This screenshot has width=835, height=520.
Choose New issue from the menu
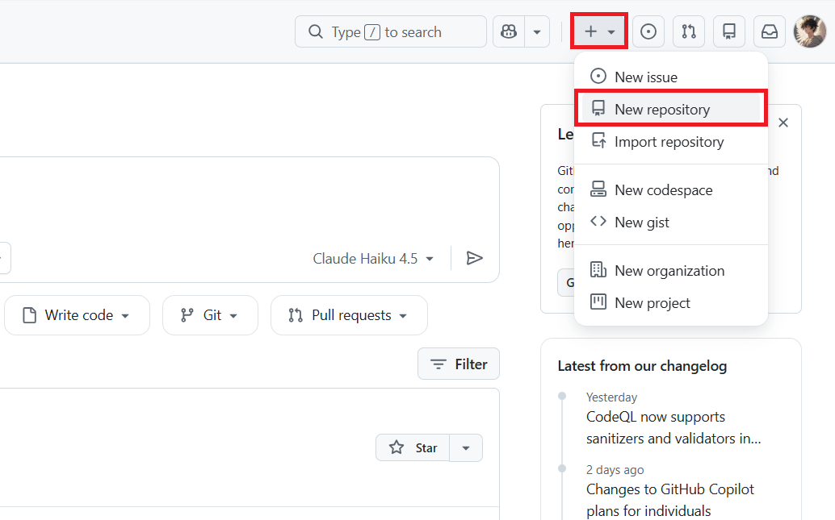click(x=671, y=77)
